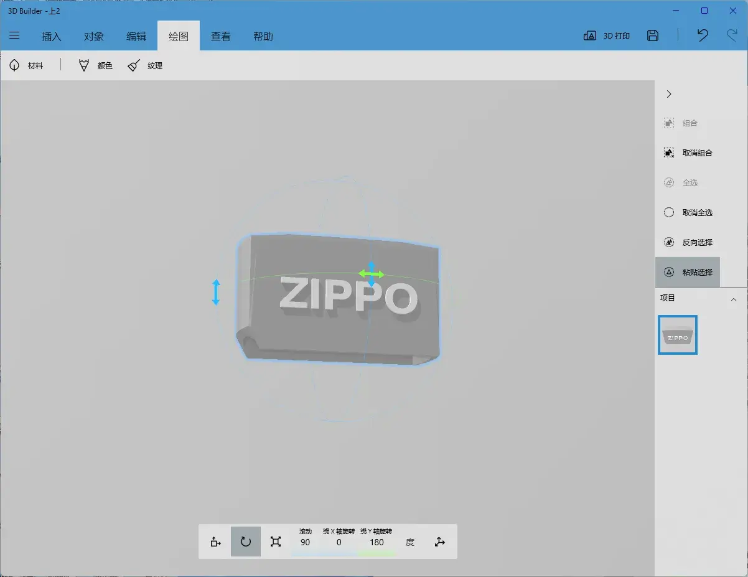The image size is (748, 577).
Task: Click the 全选 select all option
Action: [688, 183]
